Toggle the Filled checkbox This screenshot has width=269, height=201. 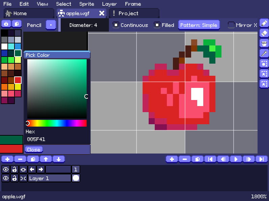(x=157, y=25)
